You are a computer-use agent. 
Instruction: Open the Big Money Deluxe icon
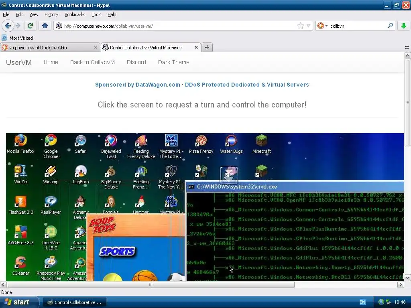pyautogui.click(x=111, y=177)
